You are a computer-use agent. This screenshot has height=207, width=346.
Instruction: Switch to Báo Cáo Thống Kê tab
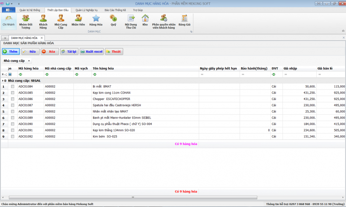pos(115,10)
